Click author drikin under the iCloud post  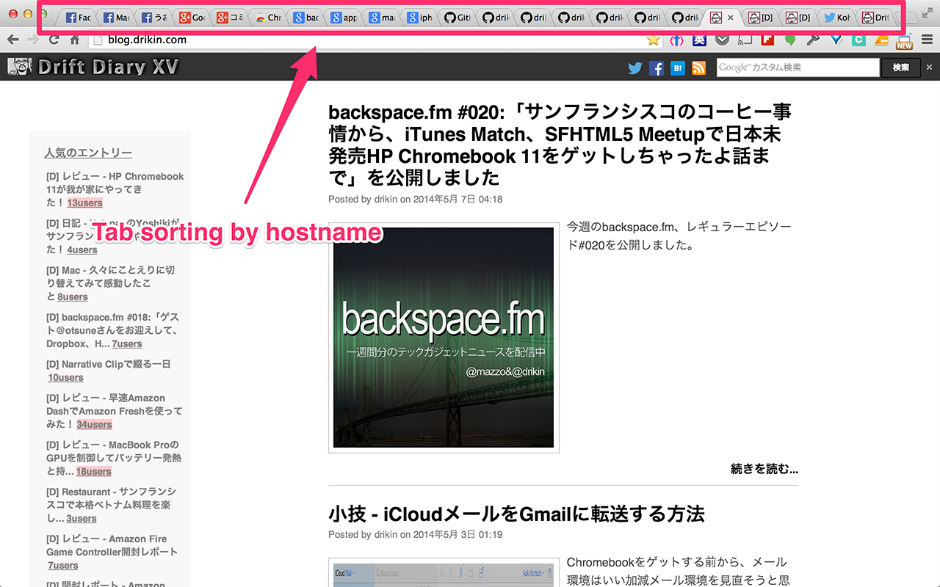(386, 535)
